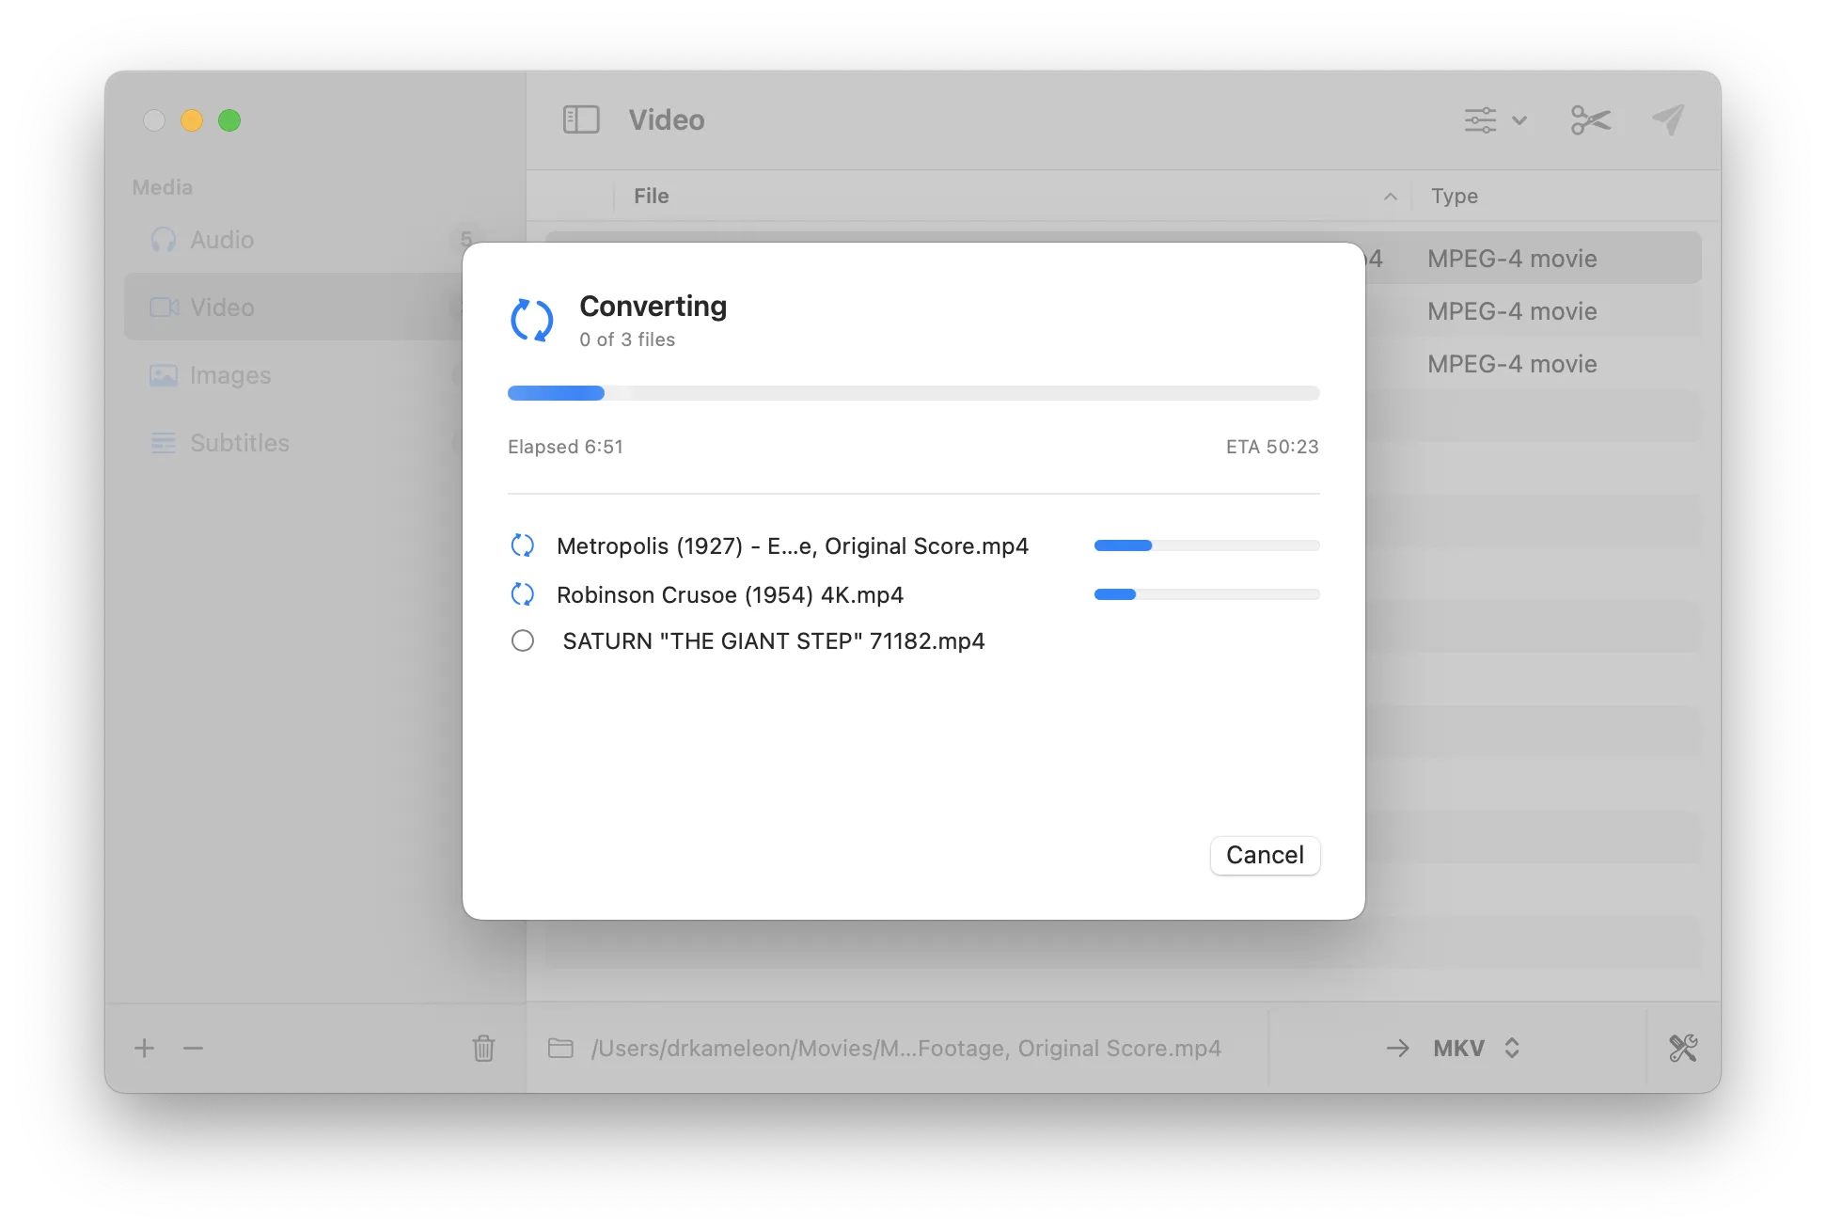Cancel the conversion
1826x1232 pixels.
pyautogui.click(x=1265, y=855)
